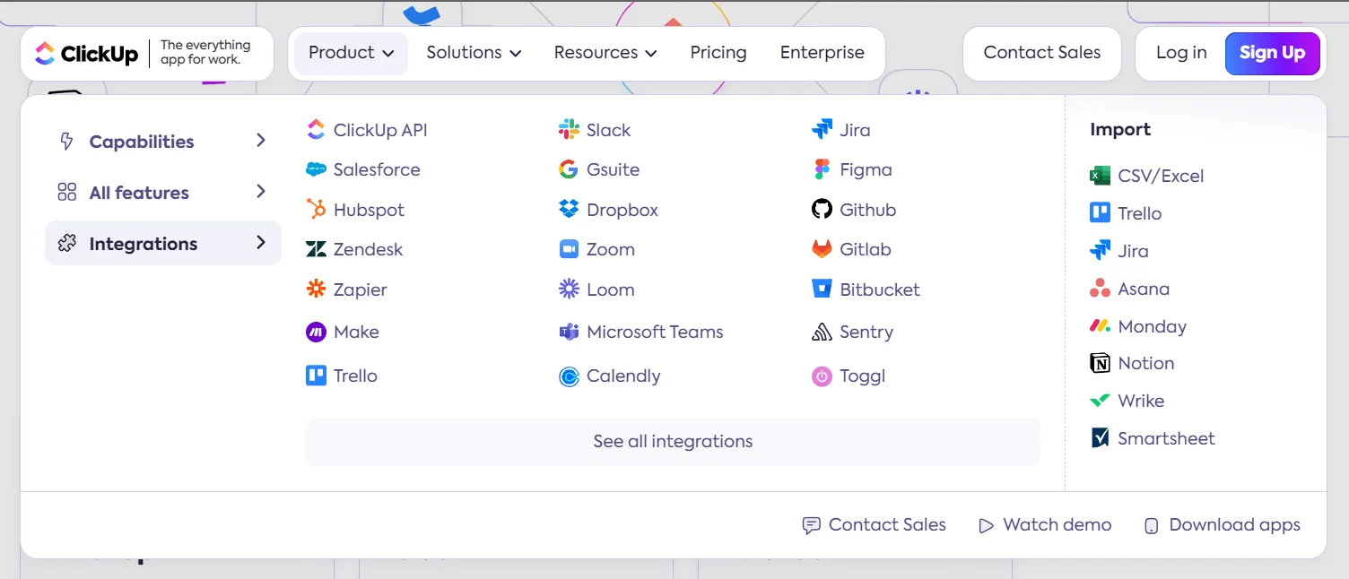1349x579 pixels.
Task: Select the Salesforce cloud icon
Action: pyautogui.click(x=316, y=169)
